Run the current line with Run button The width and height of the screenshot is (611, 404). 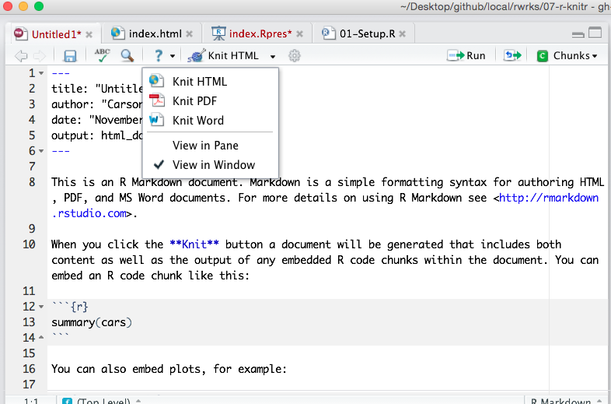(466, 55)
